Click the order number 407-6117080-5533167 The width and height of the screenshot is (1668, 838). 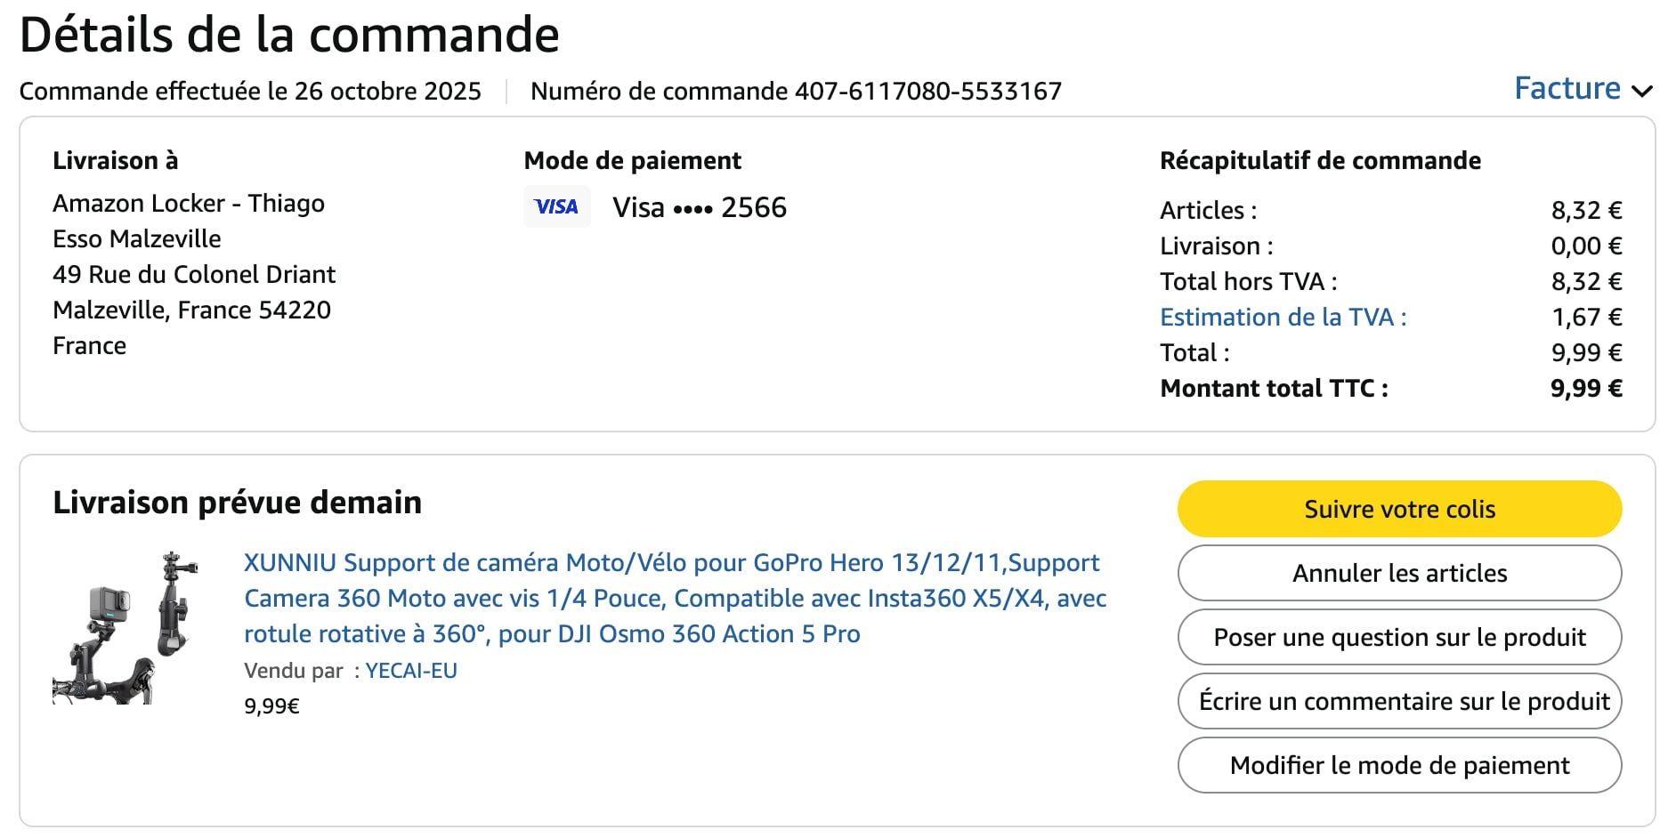click(927, 91)
